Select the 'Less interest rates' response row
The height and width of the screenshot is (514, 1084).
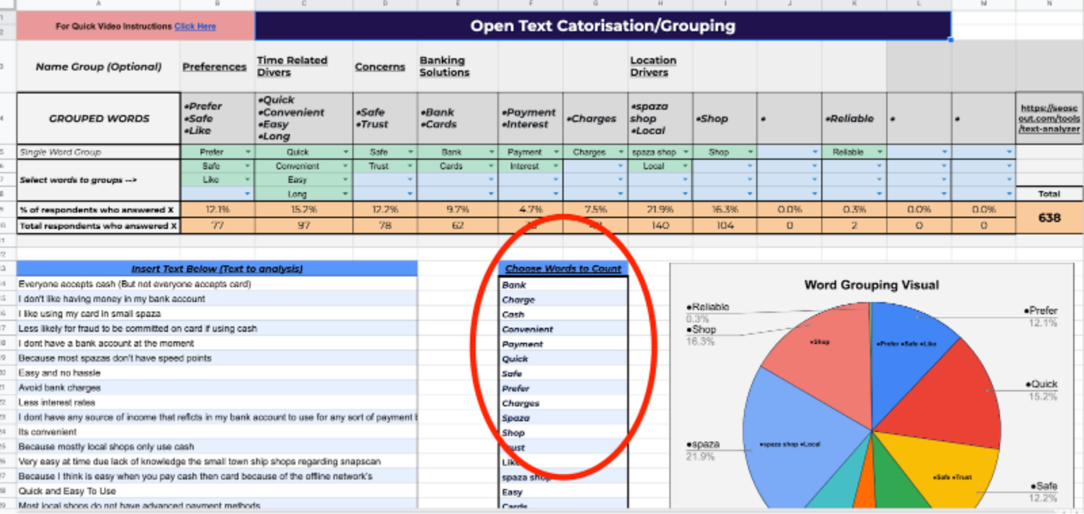pyautogui.click(x=217, y=402)
